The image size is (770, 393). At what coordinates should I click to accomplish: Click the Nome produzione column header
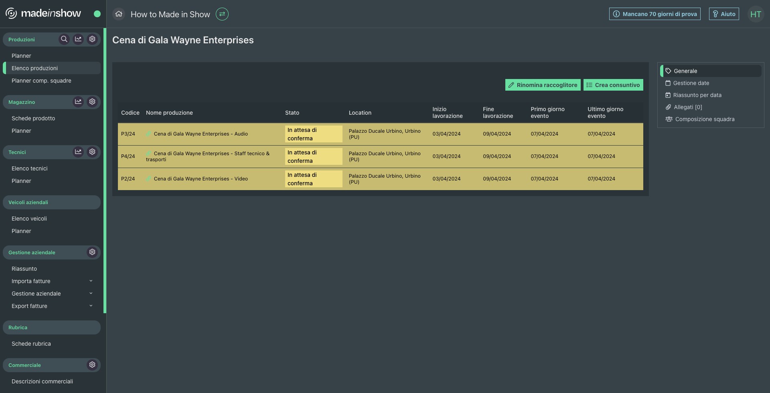click(x=169, y=113)
